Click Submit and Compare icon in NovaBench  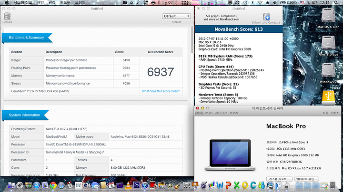[266, 17]
